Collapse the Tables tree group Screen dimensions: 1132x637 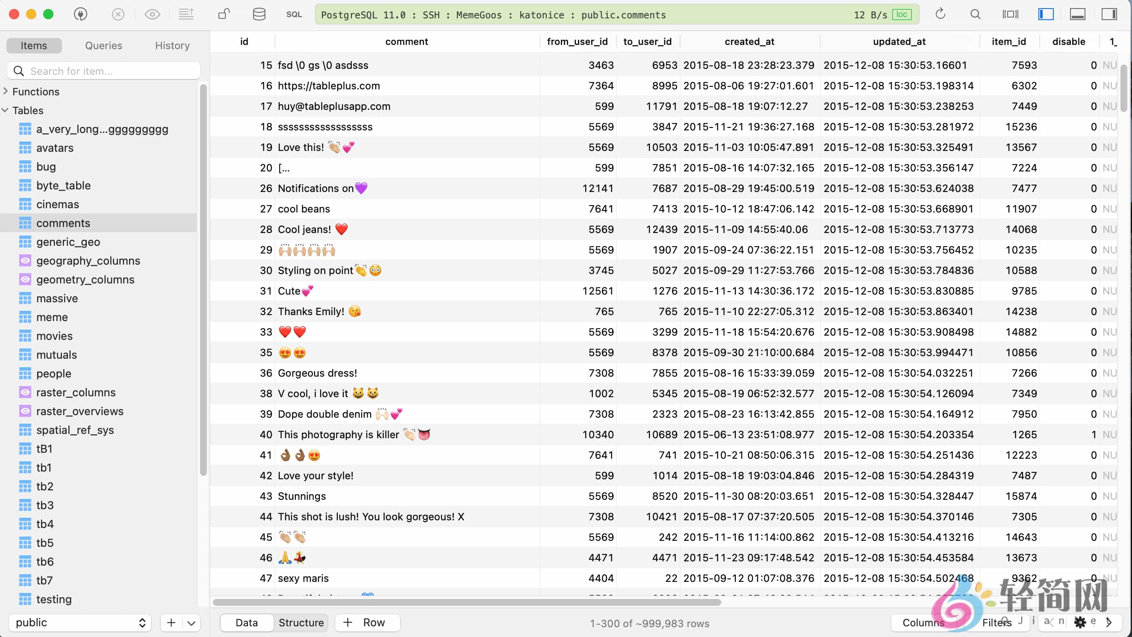pos(6,110)
